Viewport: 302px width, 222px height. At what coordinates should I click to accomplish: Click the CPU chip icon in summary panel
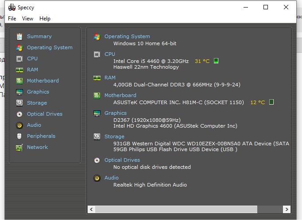pos(97,55)
